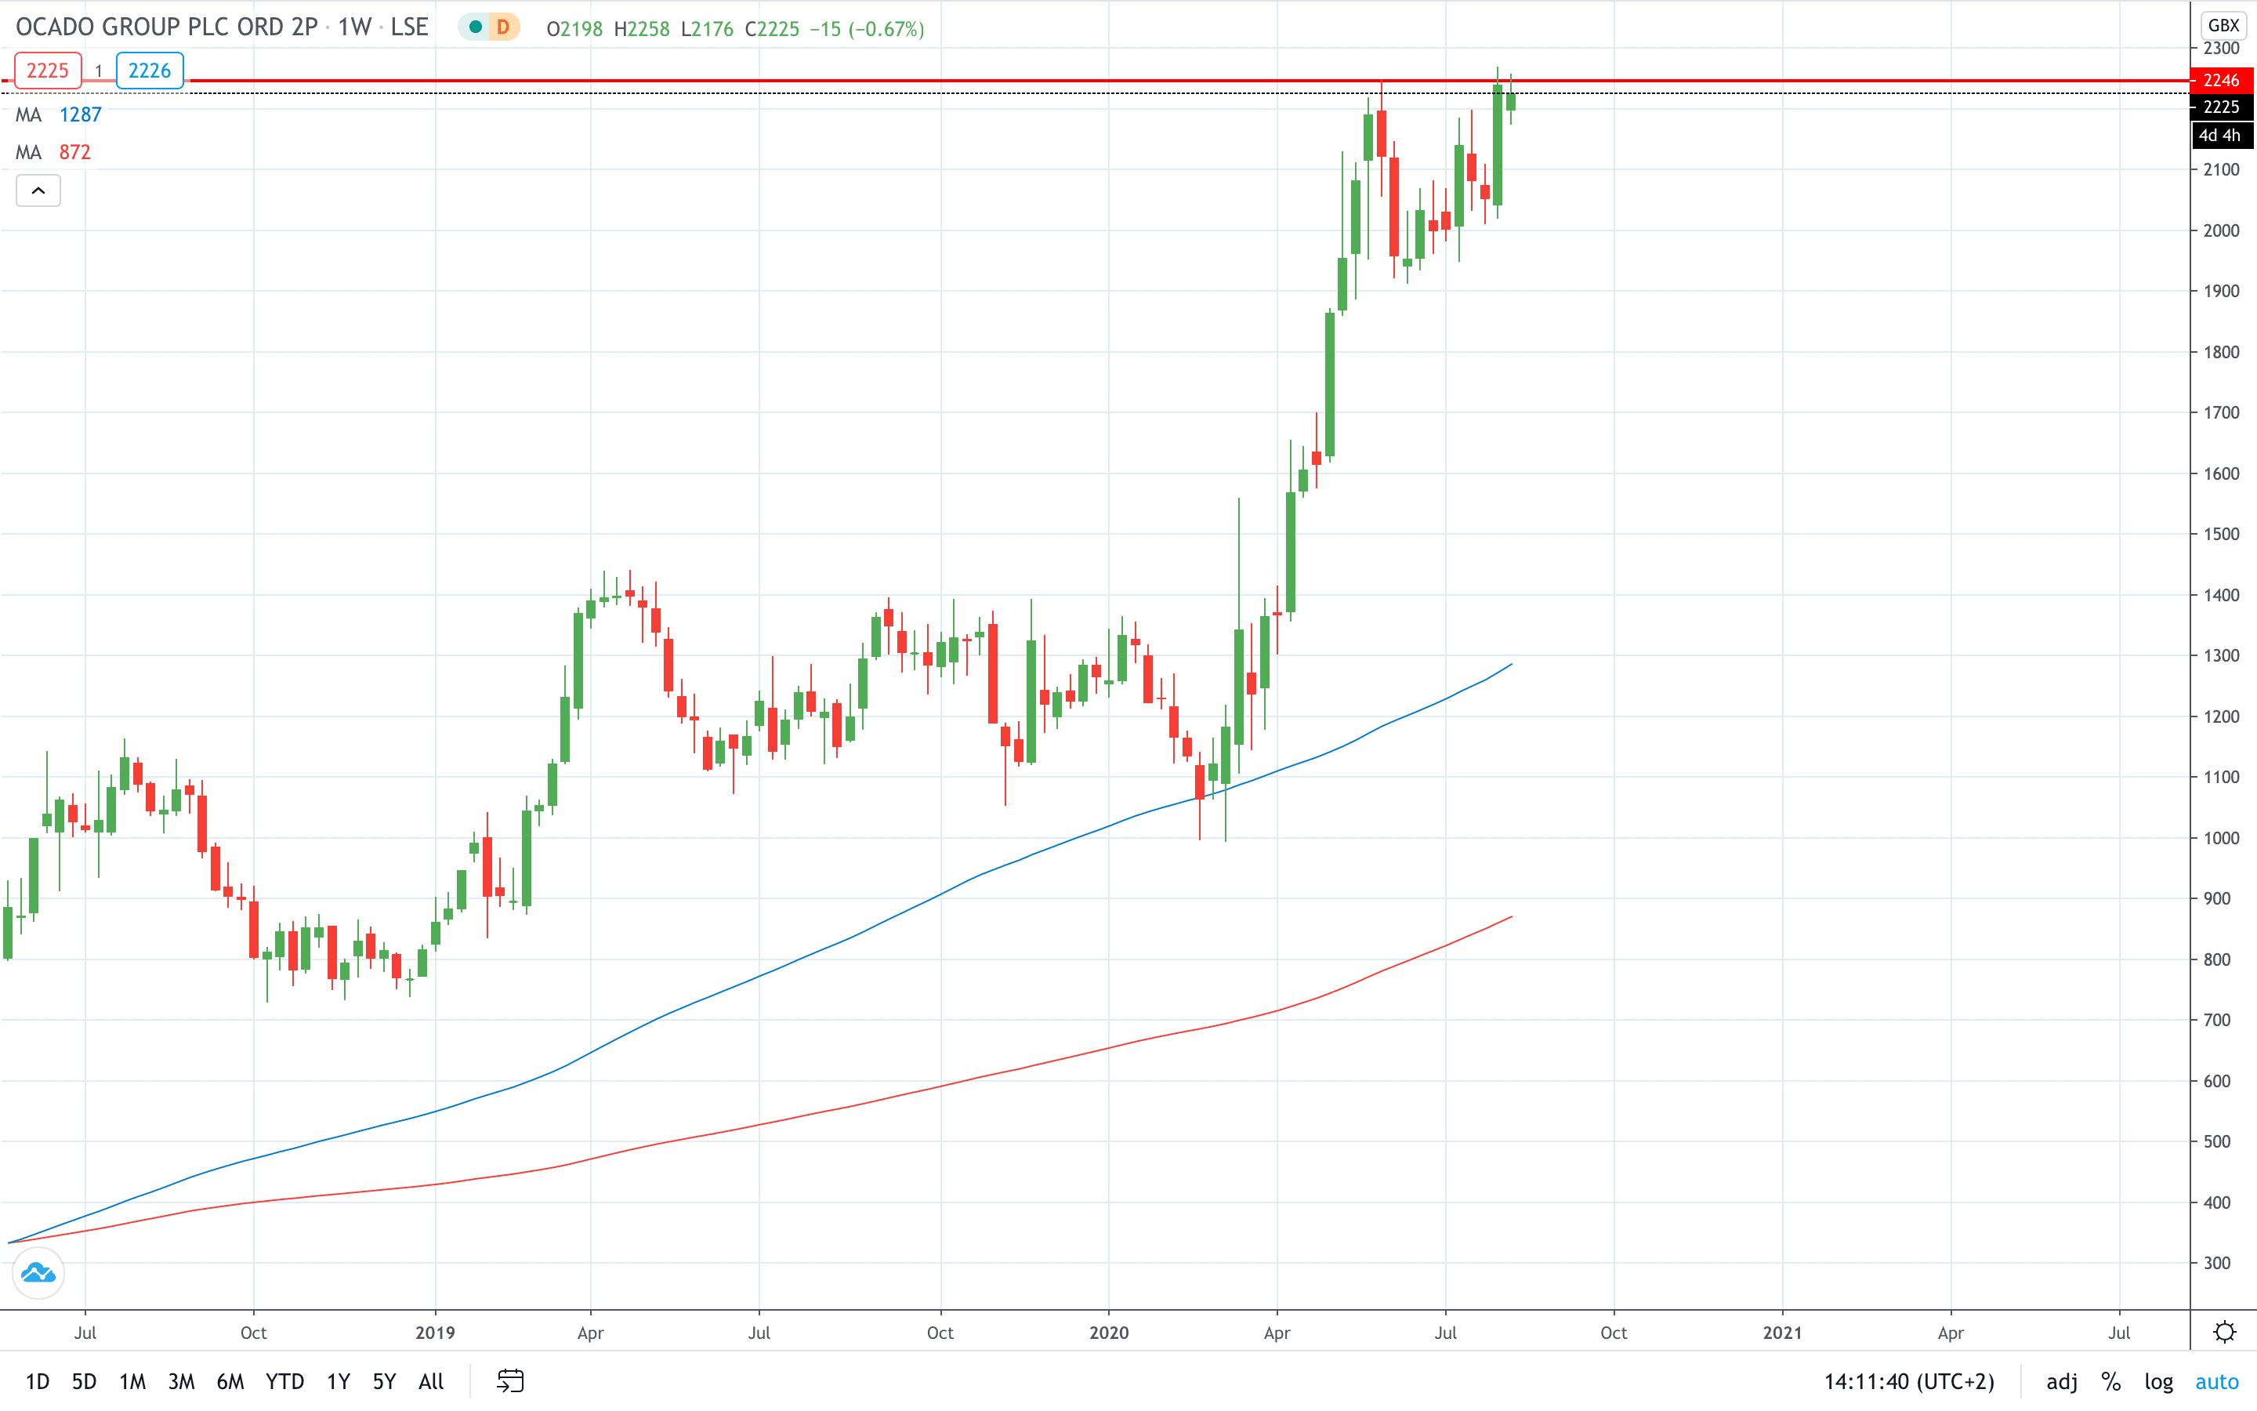Click the 2020 label on time axis
Image resolution: width=2257 pixels, height=1411 pixels.
point(1109,1333)
